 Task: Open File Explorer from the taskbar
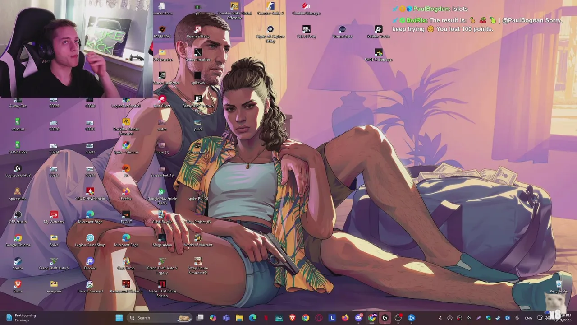tap(239, 318)
